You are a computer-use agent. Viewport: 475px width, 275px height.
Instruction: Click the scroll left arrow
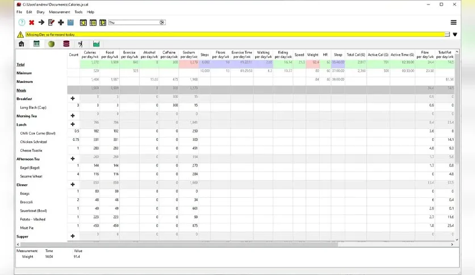[18, 244]
